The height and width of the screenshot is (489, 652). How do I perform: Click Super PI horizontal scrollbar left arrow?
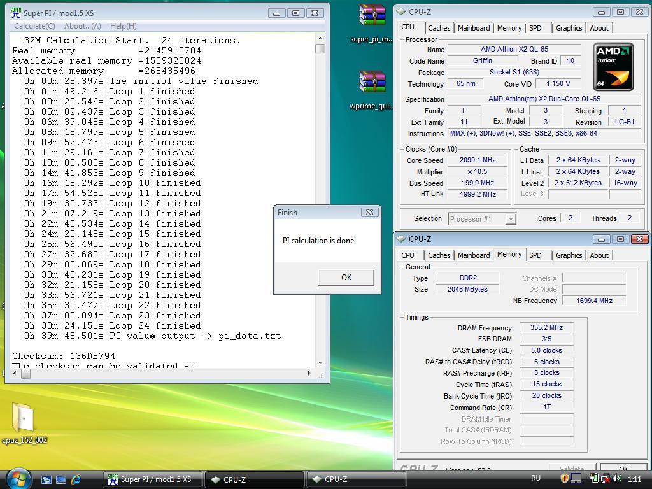(15, 373)
